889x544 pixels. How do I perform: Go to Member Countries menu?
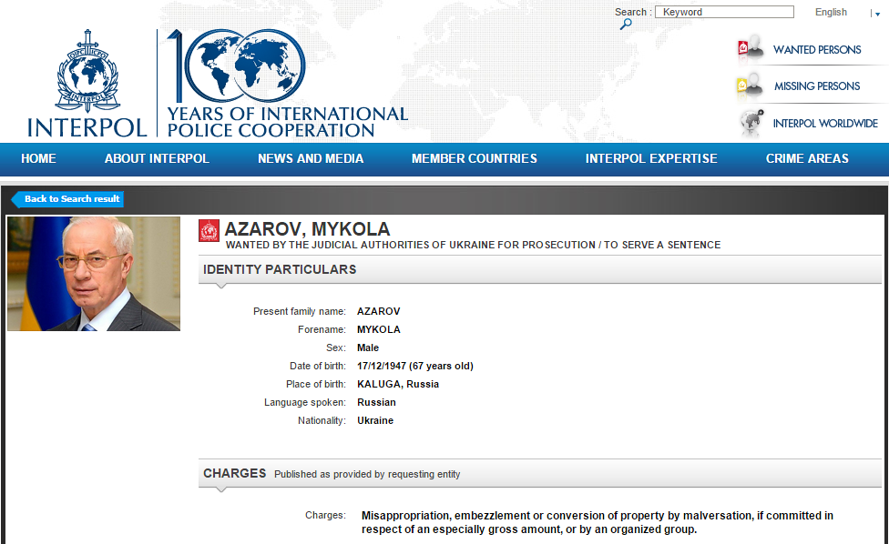tap(475, 158)
